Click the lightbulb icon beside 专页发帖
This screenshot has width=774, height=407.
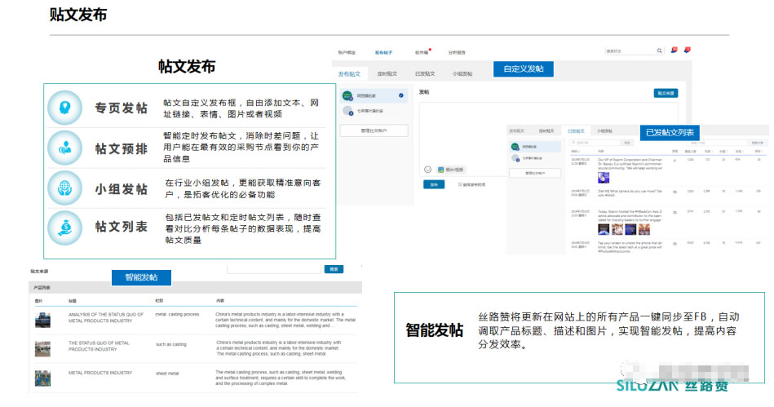point(64,108)
